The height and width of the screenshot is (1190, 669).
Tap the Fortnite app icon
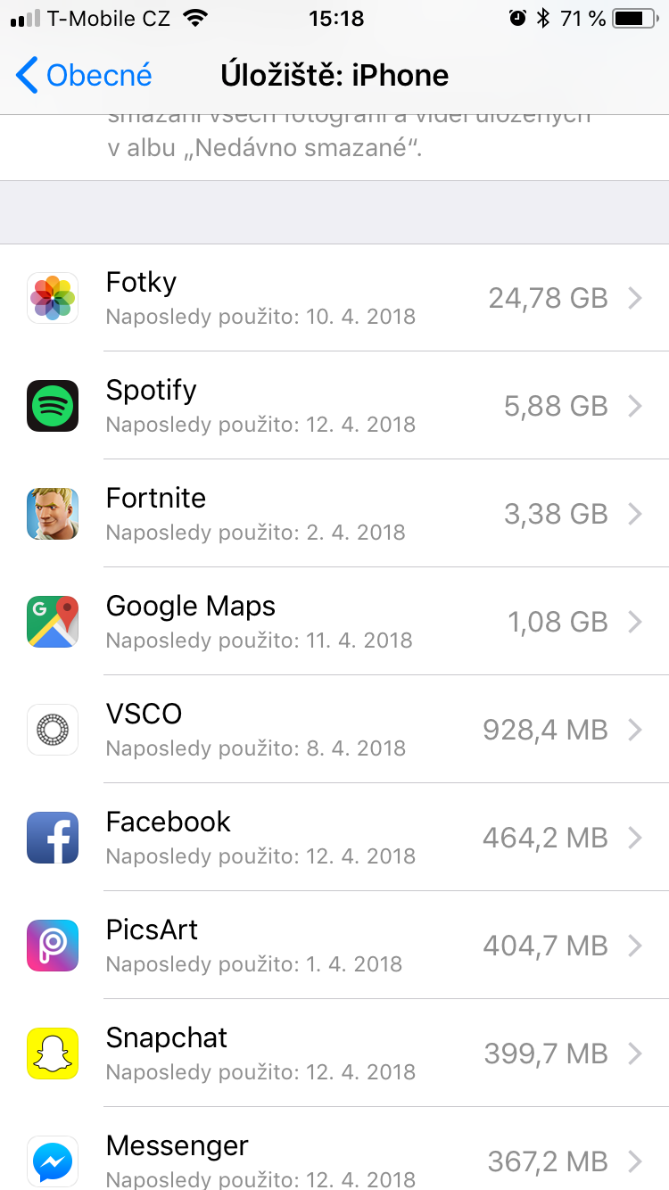pos(53,514)
